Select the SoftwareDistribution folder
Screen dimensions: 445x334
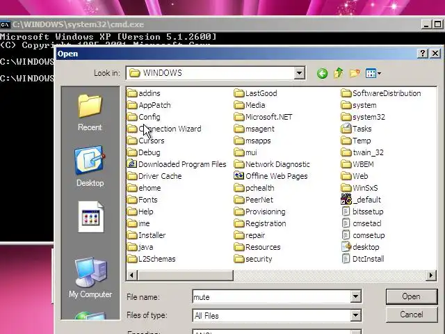[381, 93]
